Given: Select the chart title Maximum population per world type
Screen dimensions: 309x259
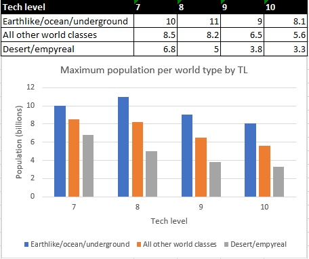Looking at the screenshot, I should [x=154, y=70].
